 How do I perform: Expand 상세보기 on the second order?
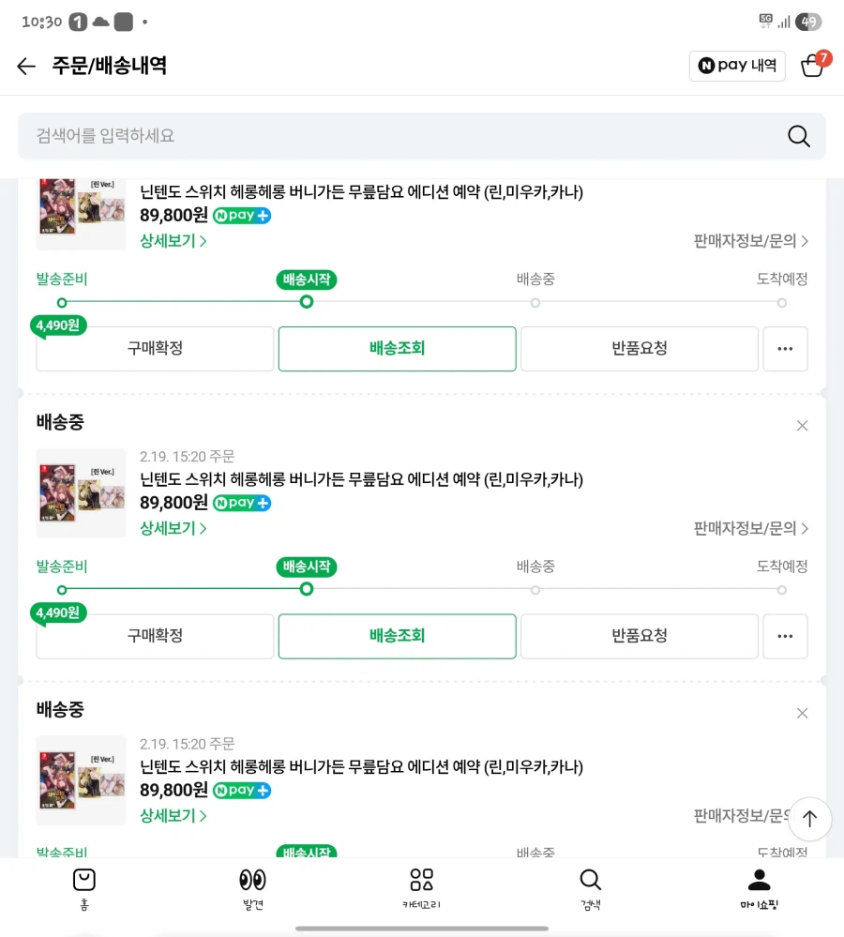coord(173,528)
